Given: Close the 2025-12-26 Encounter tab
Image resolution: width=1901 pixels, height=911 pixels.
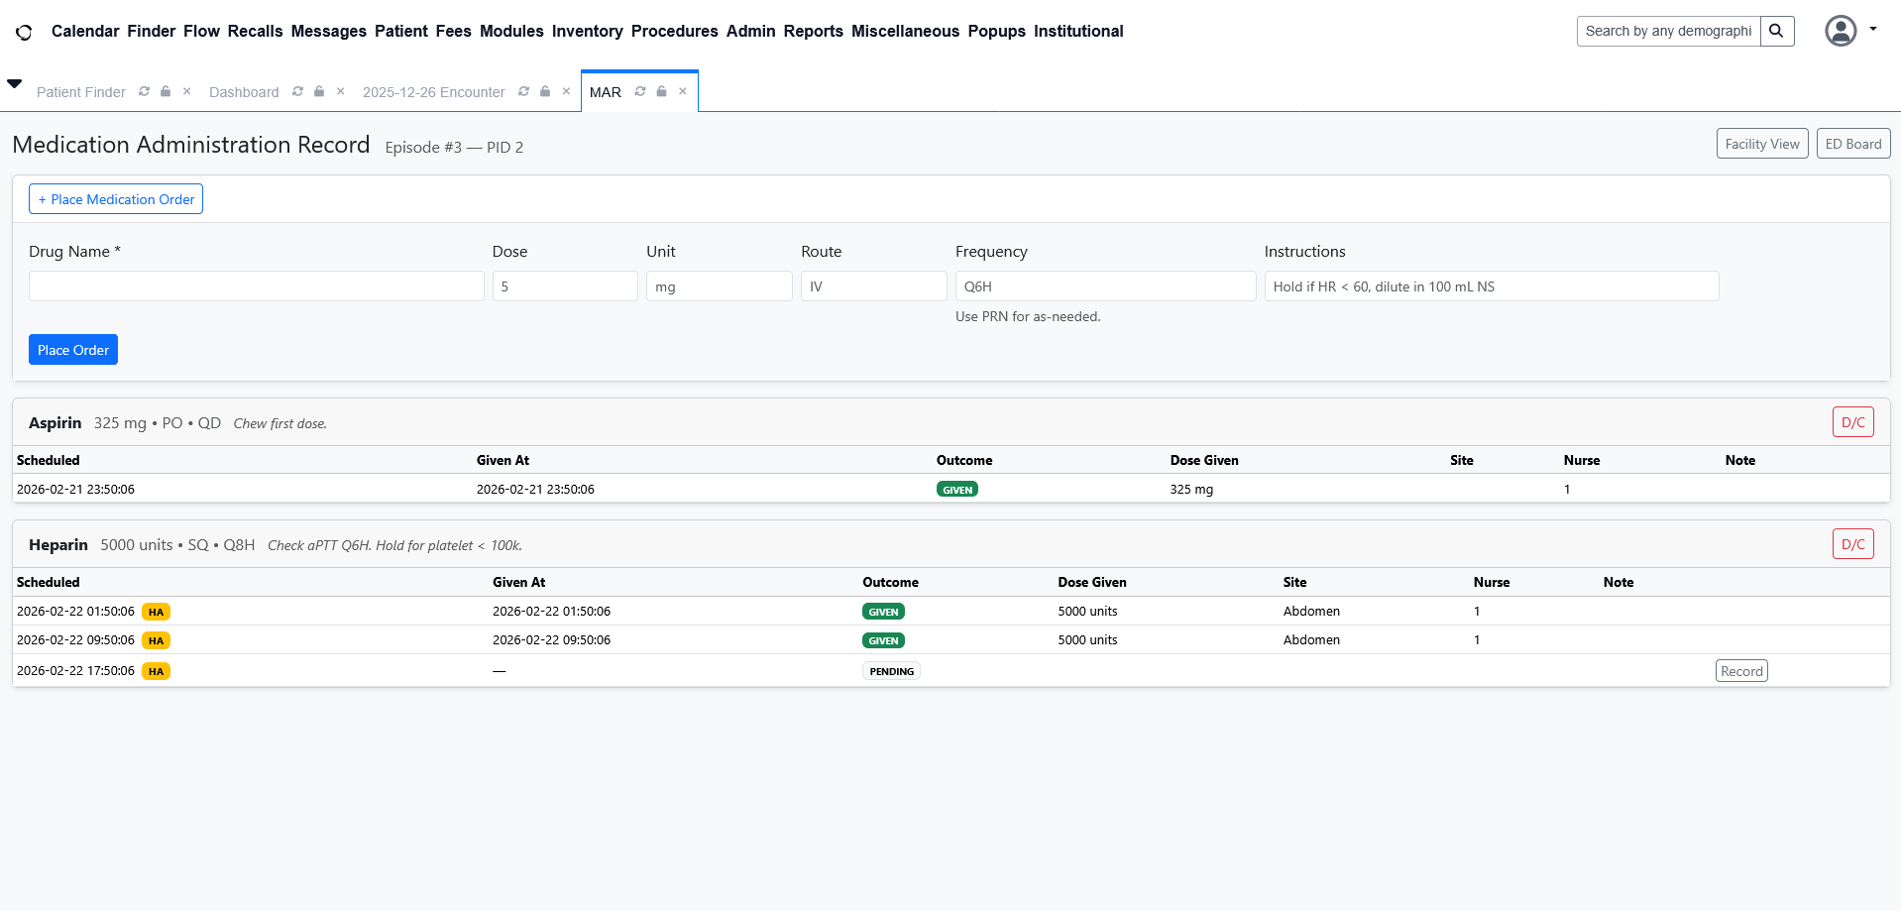Looking at the screenshot, I should [566, 91].
